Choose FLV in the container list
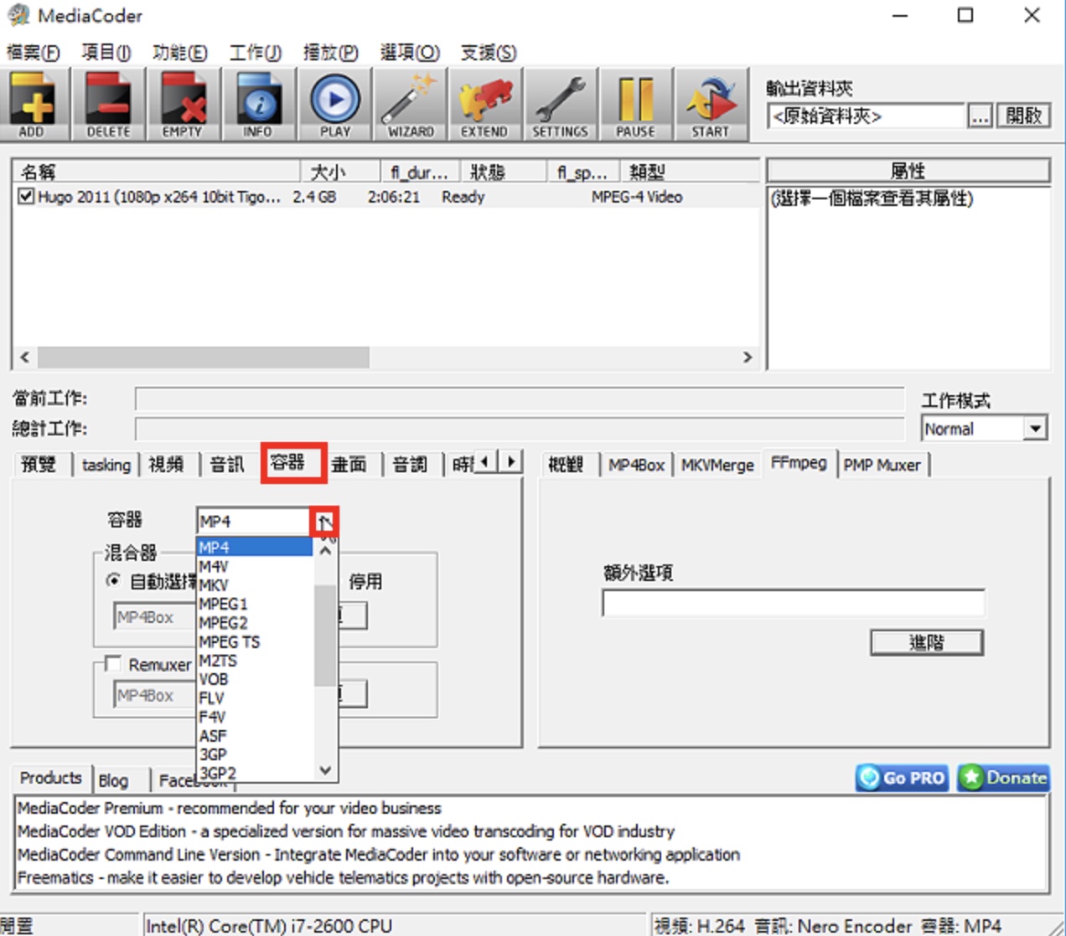The width and height of the screenshot is (1066, 936). point(254,698)
